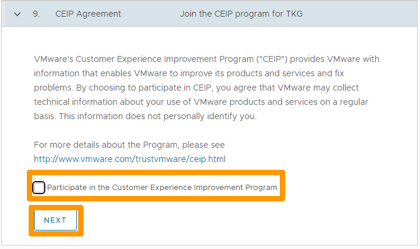Viewport: 420px width, 249px height.
Task: Click 'Join the CEIP program for TKG' text
Action: click(x=241, y=14)
